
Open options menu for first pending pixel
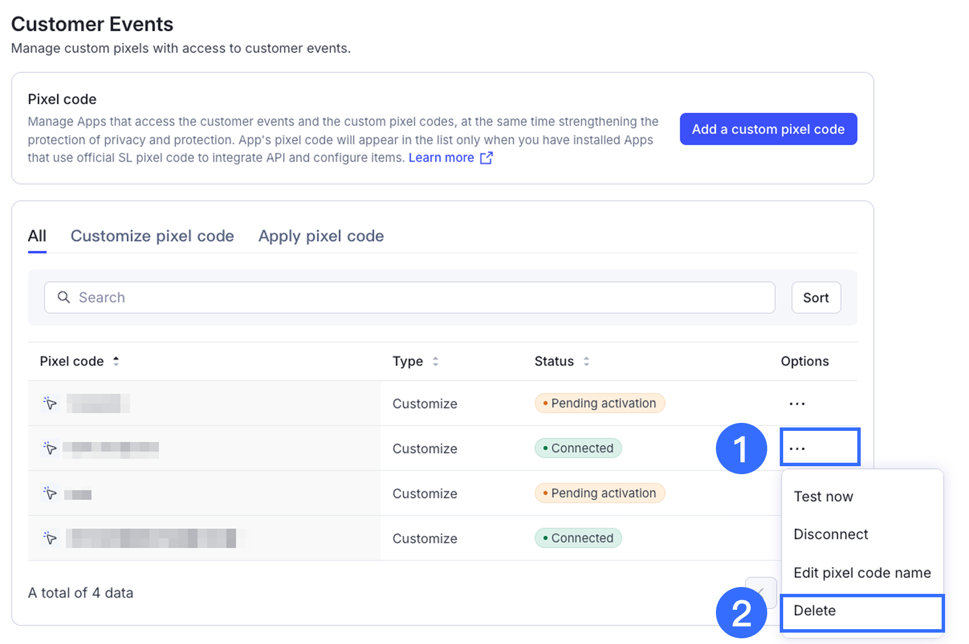coord(797,403)
